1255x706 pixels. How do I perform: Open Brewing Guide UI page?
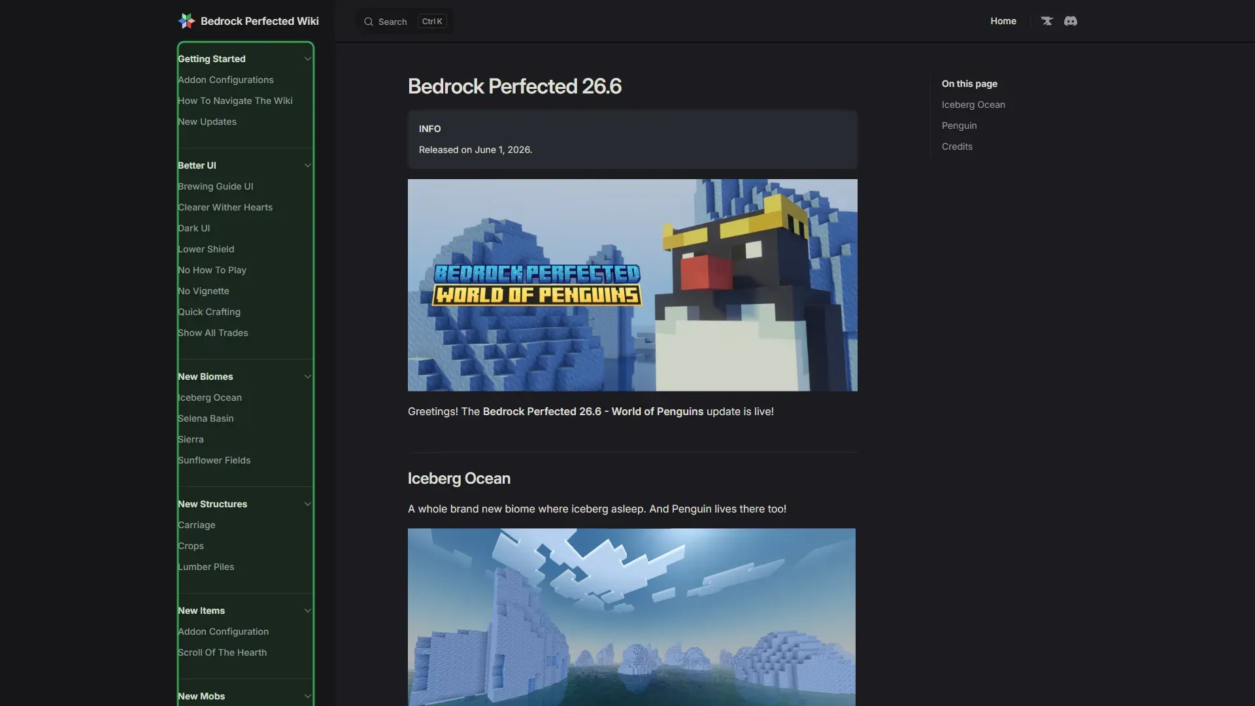216,186
